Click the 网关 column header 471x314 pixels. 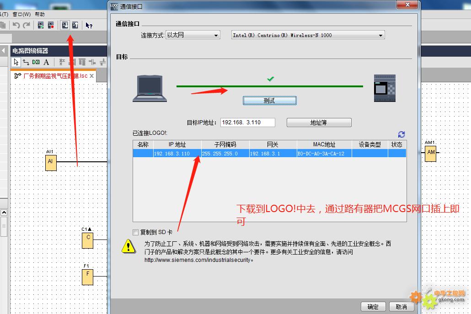[273, 145]
